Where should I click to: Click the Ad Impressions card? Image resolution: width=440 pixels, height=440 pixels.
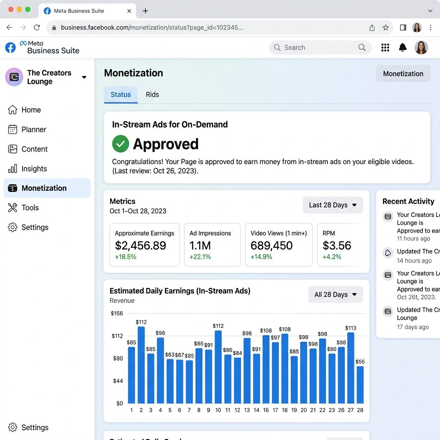212,244
